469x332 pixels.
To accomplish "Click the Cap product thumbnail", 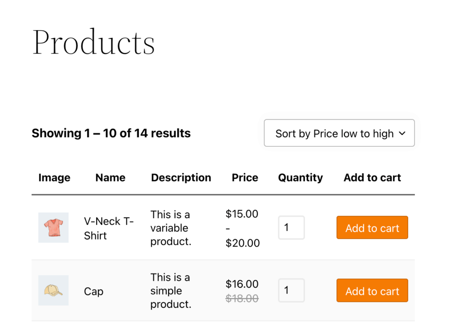I will pos(53,290).
